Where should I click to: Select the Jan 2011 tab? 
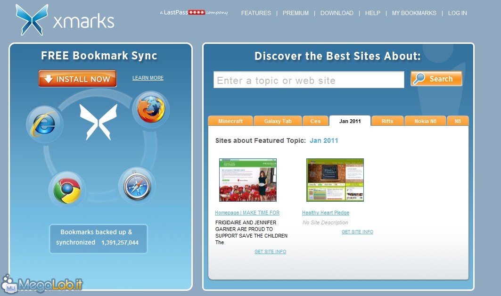click(350, 121)
